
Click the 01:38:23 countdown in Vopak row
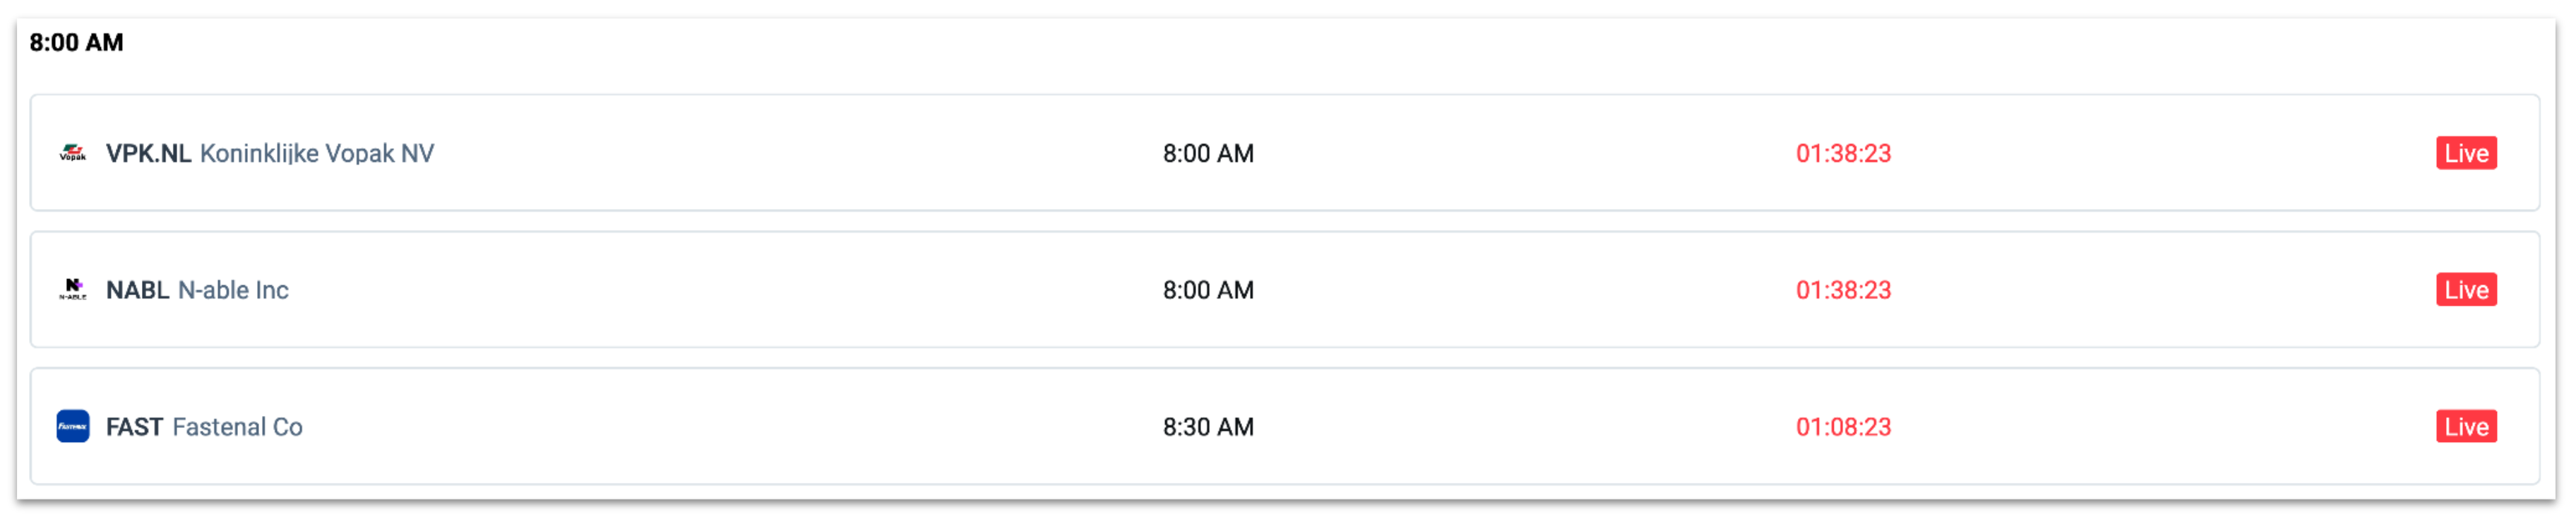tap(1843, 153)
